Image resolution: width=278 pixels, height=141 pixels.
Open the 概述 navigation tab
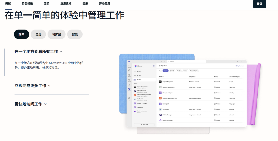point(8,4)
